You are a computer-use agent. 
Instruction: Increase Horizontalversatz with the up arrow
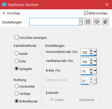click(91, 51)
